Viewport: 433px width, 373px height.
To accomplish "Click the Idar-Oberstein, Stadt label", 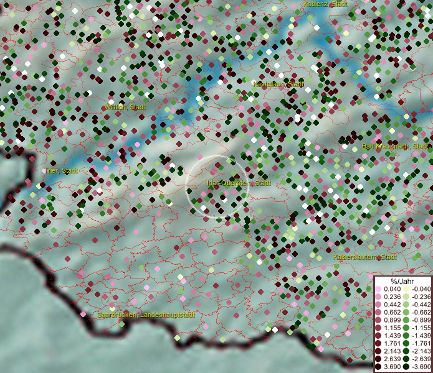I will [239, 183].
